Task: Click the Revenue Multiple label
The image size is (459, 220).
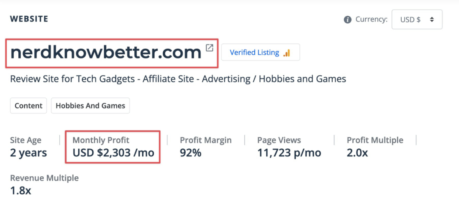Action: pos(44,178)
